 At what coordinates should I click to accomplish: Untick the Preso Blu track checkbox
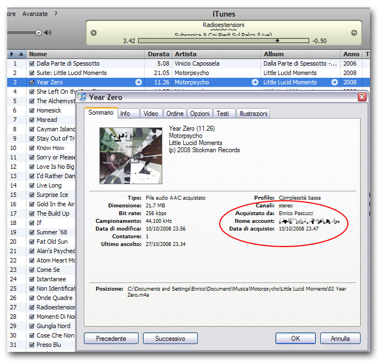[x=32, y=345]
